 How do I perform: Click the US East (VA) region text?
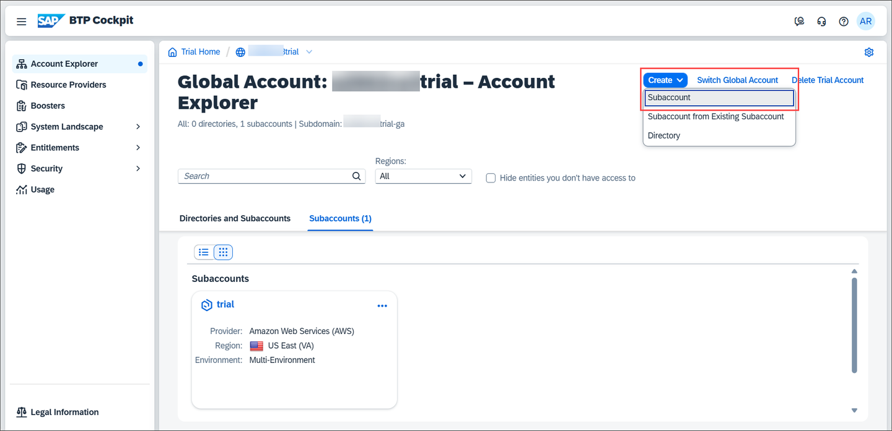[291, 346]
